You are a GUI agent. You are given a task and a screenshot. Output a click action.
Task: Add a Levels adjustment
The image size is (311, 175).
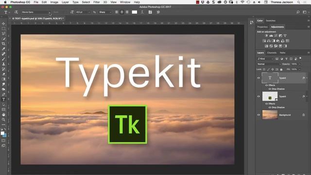pyautogui.click(x=271, y=35)
